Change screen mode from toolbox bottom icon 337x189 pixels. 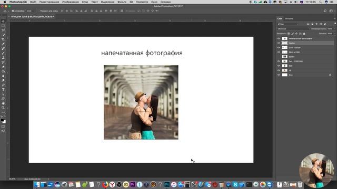(x=3, y=131)
